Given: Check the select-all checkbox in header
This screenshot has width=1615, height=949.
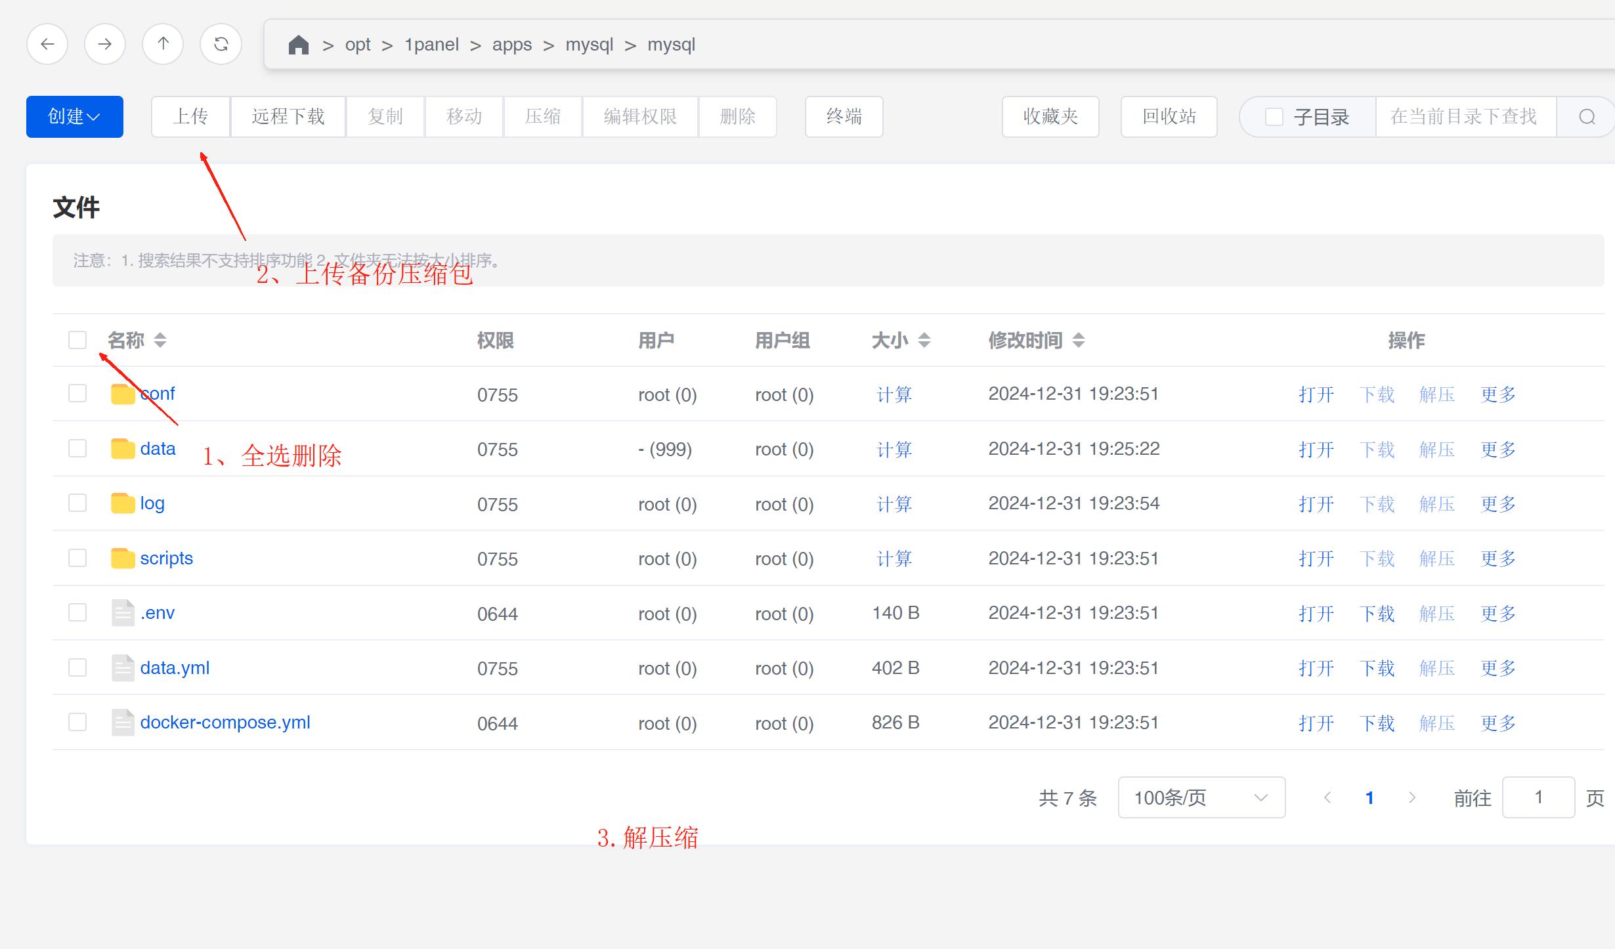Looking at the screenshot, I should pyautogui.click(x=77, y=340).
